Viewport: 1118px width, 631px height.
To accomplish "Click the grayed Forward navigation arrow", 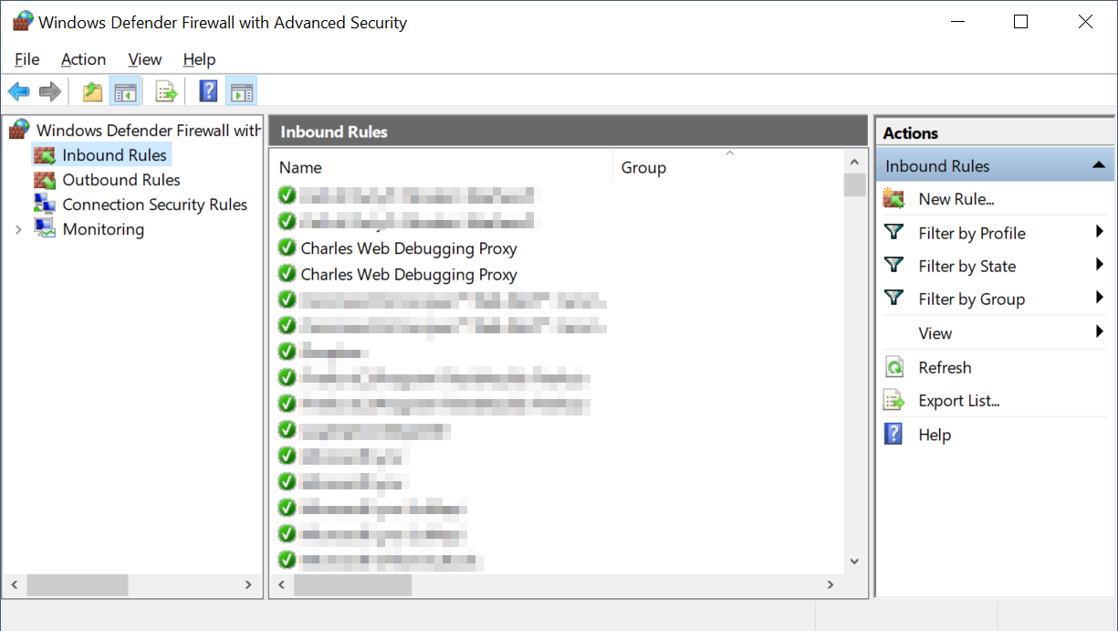I will point(49,90).
